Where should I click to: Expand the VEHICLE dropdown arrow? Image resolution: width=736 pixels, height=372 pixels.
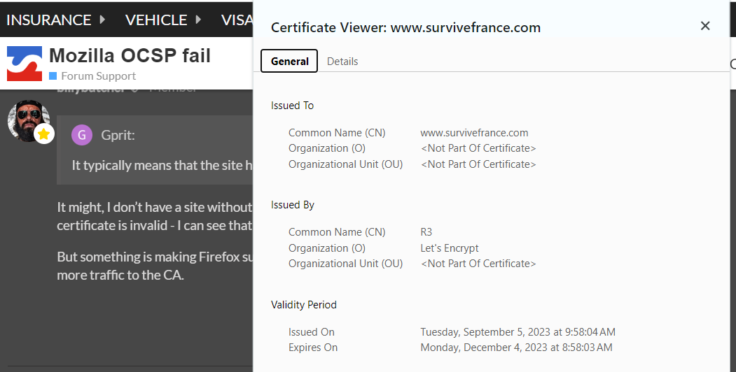pos(199,20)
